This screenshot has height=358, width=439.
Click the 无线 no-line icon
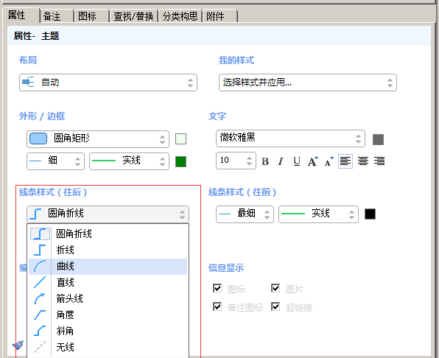(40, 347)
